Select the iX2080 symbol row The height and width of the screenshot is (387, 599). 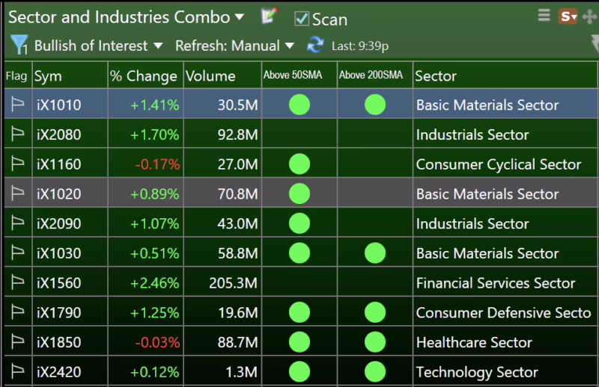coord(58,134)
